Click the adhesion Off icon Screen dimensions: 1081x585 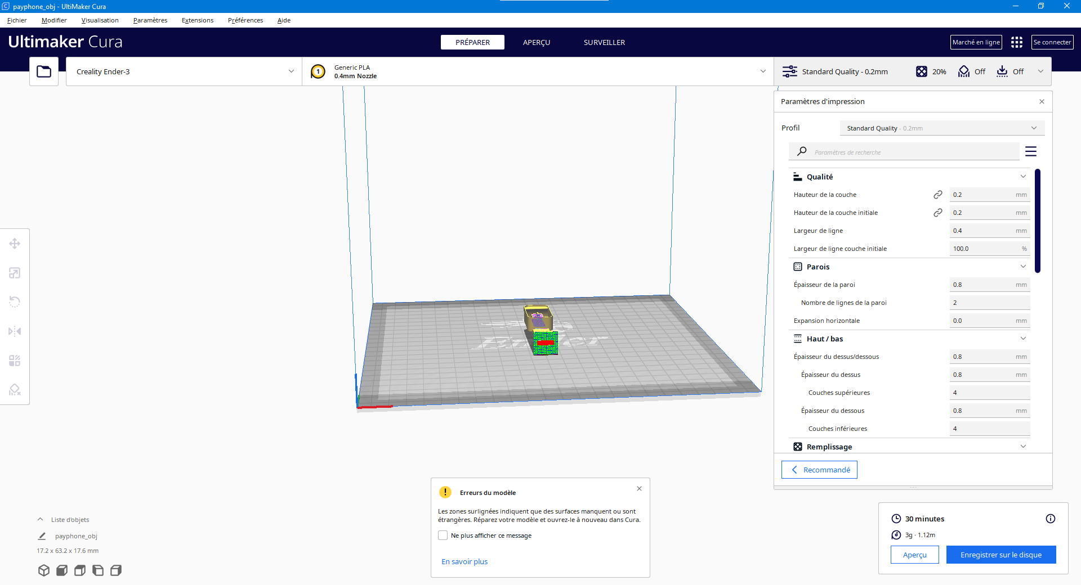pyautogui.click(x=1002, y=71)
